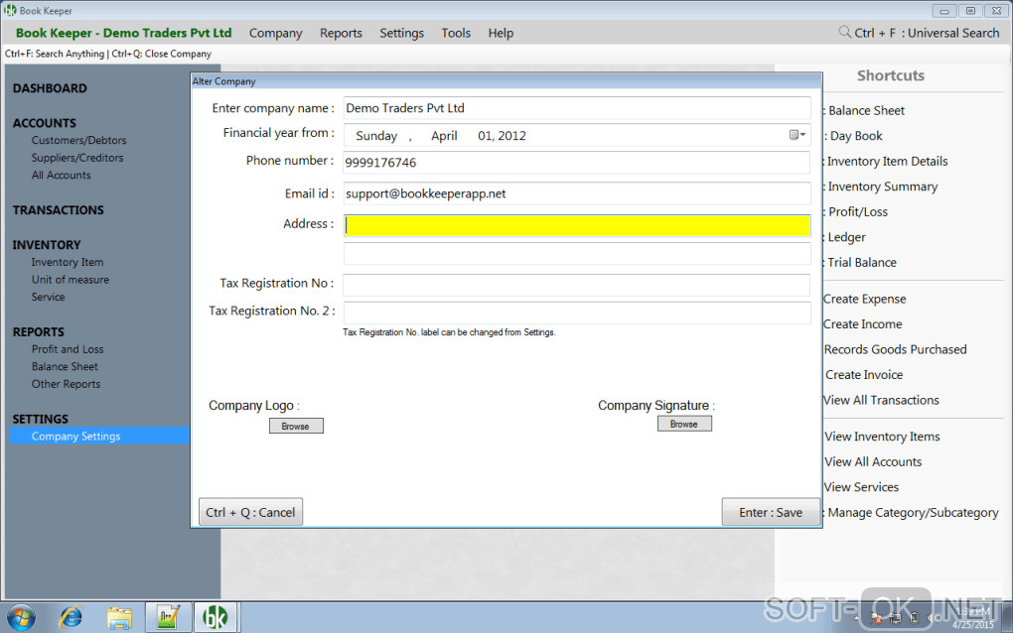Browse for a Company Signature
This screenshot has width=1013, height=633.
[684, 424]
